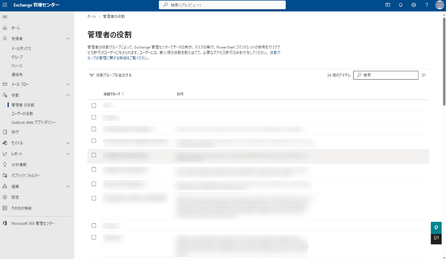Screen dimensions: 446x259
Task: Check the third role group row checkbox
Action: tap(94, 129)
